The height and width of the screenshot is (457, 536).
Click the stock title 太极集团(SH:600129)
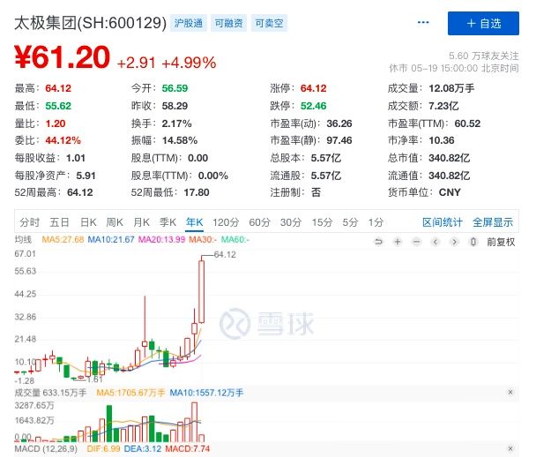pos(90,23)
